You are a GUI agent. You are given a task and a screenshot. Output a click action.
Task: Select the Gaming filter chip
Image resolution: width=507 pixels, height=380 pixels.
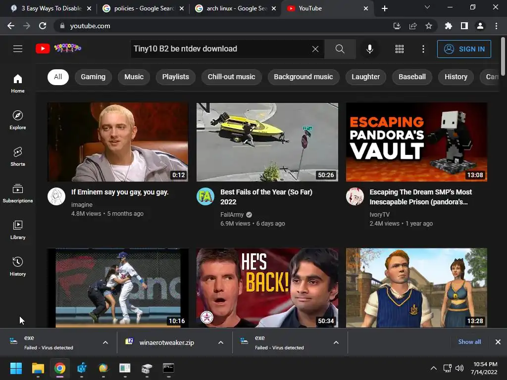93,77
